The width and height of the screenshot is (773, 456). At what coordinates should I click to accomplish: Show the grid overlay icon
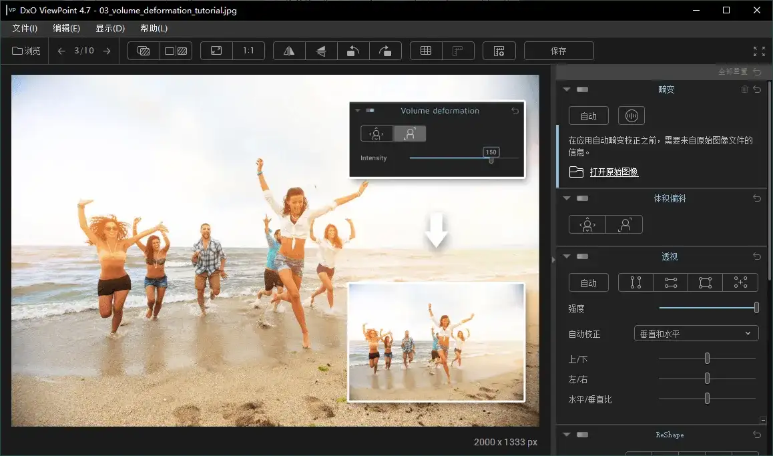point(425,51)
